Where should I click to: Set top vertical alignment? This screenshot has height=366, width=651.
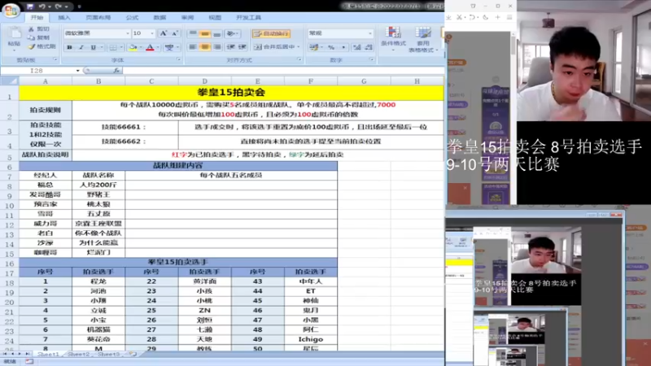coord(193,33)
